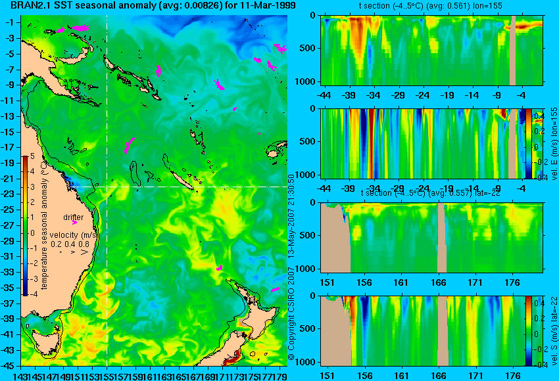The image size is (559, 381).
Task: Click the New Caledonia island on the map
Action: pos(182,181)
